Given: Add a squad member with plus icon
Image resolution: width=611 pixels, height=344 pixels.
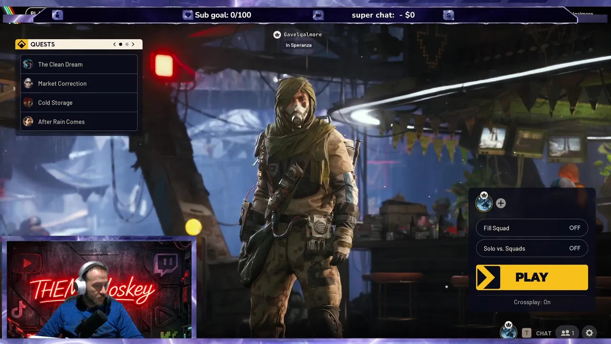Looking at the screenshot, I should [501, 204].
